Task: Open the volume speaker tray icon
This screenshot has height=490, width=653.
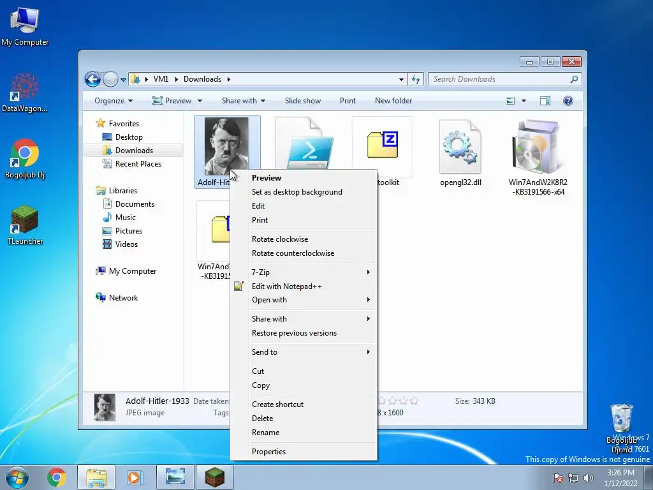Action: pyautogui.click(x=589, y=478)
